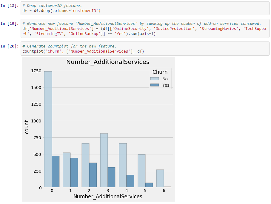Click the x-axis tick label 6
Image resolution: width=271 pixels, height=204 pixels.
point(164,191)
